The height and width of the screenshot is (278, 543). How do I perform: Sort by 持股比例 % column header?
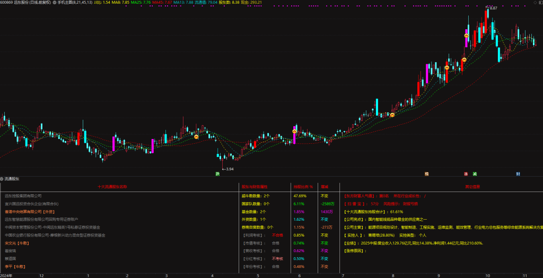click(303, 187)
